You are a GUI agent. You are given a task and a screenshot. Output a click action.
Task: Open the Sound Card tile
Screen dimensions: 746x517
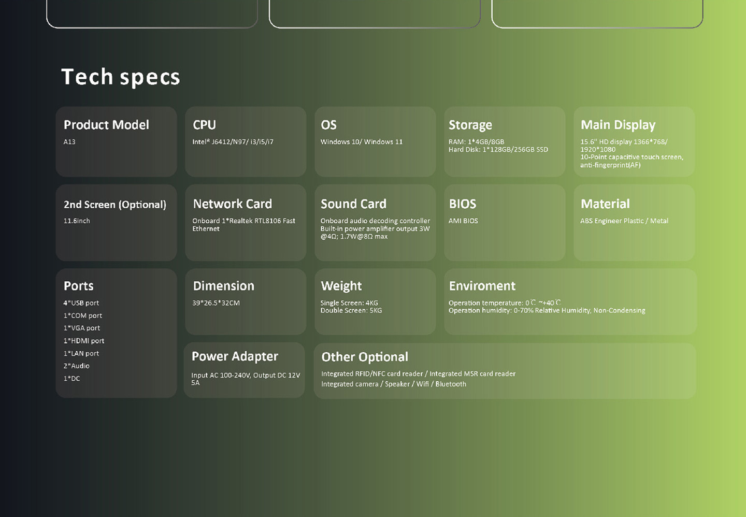coord(375,223)
